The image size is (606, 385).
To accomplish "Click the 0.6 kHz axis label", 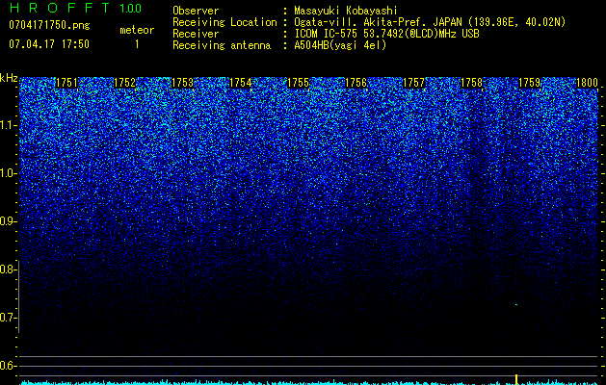I will 9,366.
